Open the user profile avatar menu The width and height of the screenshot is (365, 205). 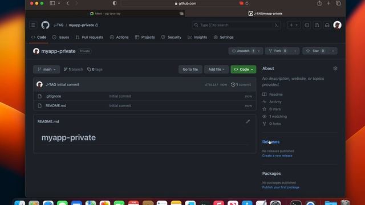pyautogui.click(x=337, y=25)
